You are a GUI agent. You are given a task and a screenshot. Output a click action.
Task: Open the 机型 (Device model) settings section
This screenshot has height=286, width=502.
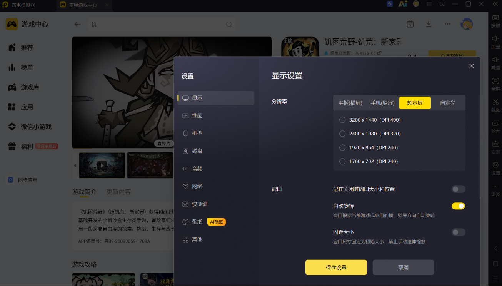pos(216,134)
